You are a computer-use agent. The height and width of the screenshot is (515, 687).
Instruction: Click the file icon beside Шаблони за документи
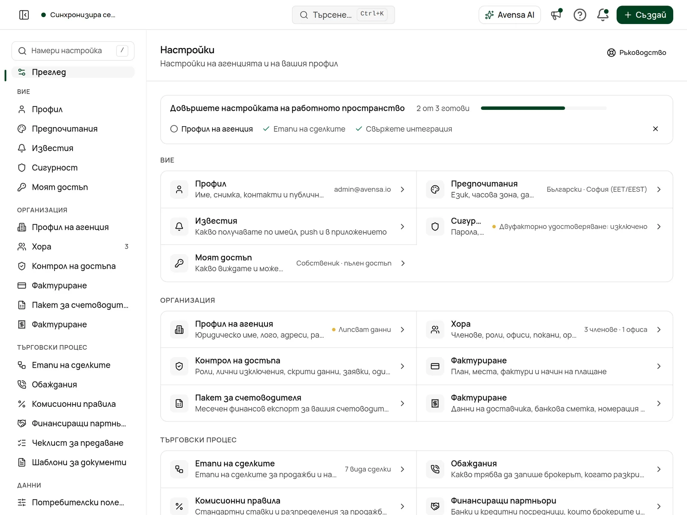coord(22,462)
